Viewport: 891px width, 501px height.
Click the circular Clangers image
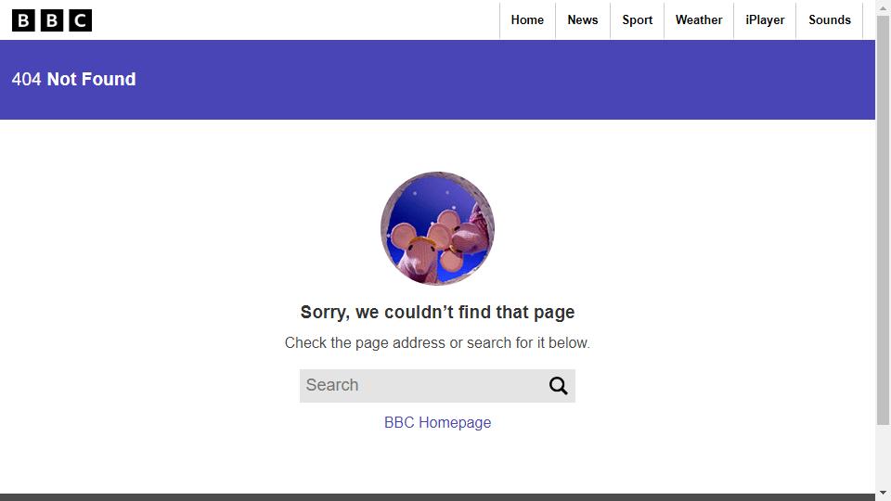[437, 228]
